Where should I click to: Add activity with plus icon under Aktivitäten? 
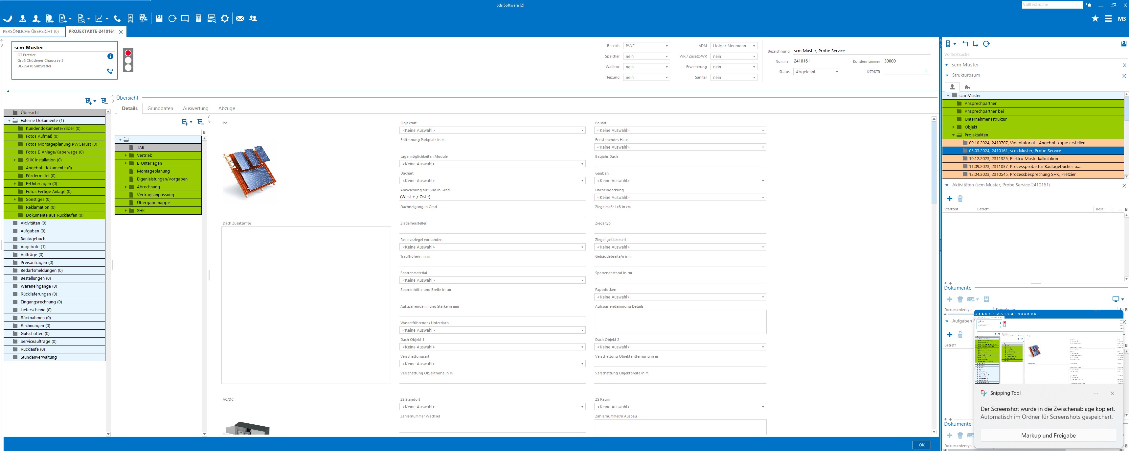[x=950, y=199]
